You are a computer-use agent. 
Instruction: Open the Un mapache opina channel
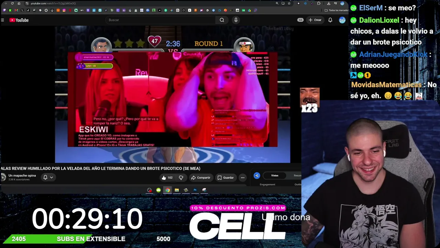coord(22,176)
